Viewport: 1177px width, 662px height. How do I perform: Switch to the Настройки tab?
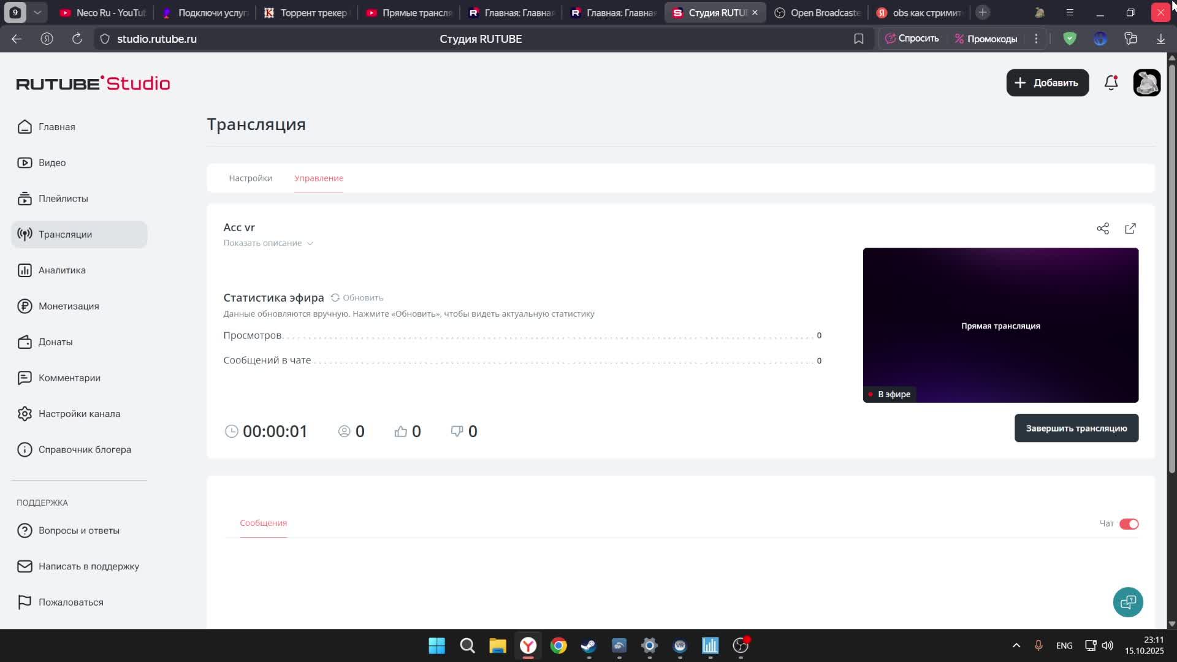pos(250,178)
